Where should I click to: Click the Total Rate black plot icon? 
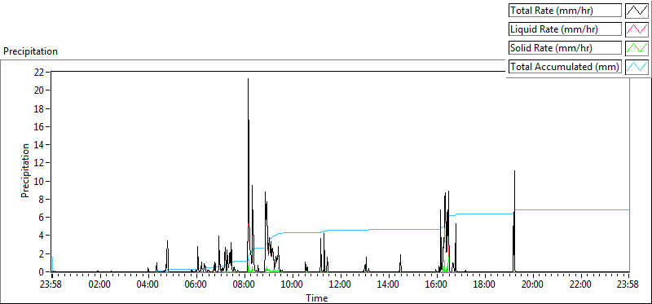point(637,11)
